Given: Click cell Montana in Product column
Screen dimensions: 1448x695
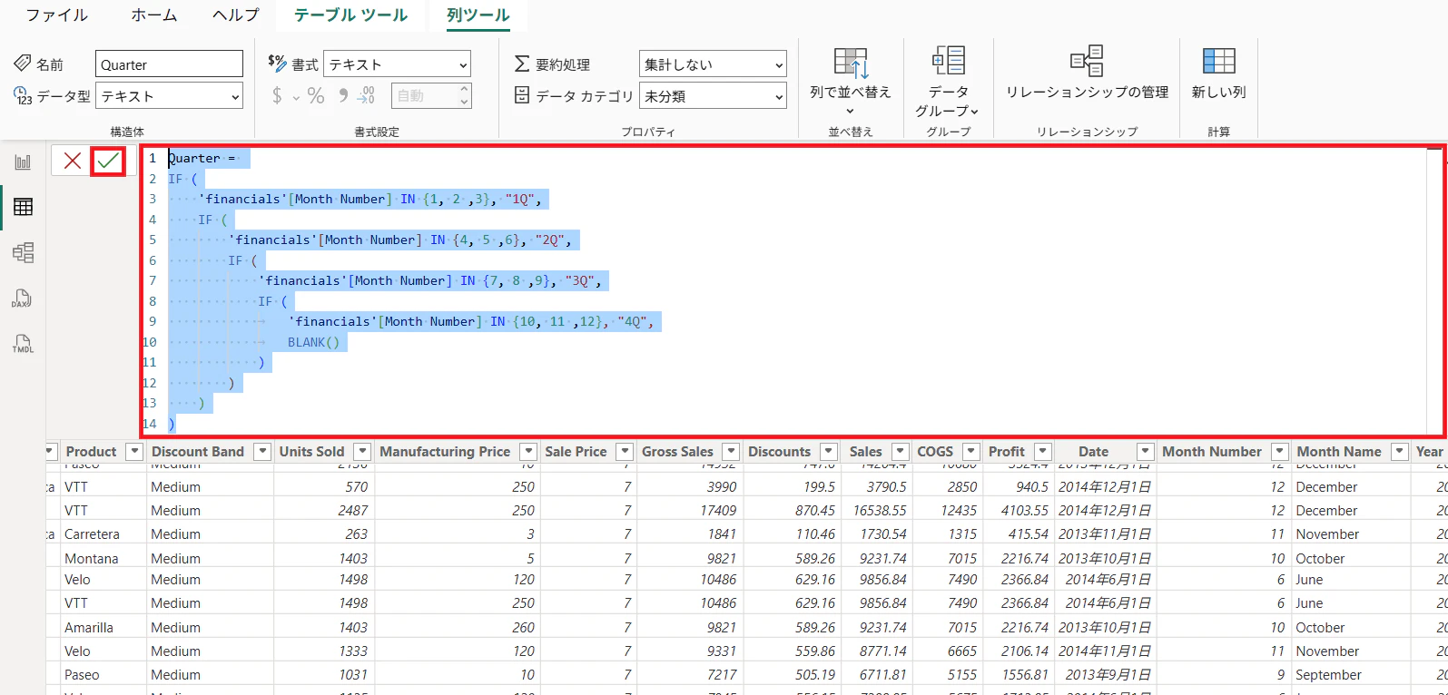Looking at the screenshot, I should [92, 558].
